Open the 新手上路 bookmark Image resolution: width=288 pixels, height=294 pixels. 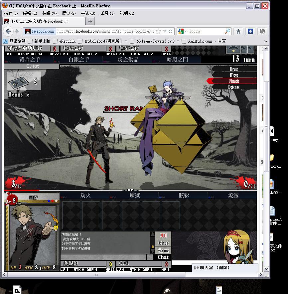click(39, 41)
